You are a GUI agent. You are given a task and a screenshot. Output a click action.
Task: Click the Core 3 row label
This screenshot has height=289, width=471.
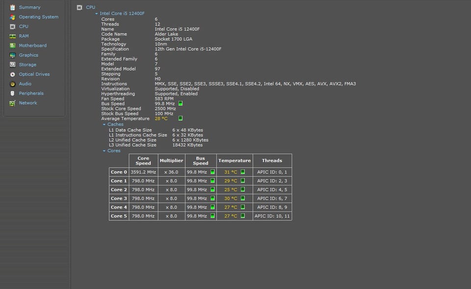119,198
